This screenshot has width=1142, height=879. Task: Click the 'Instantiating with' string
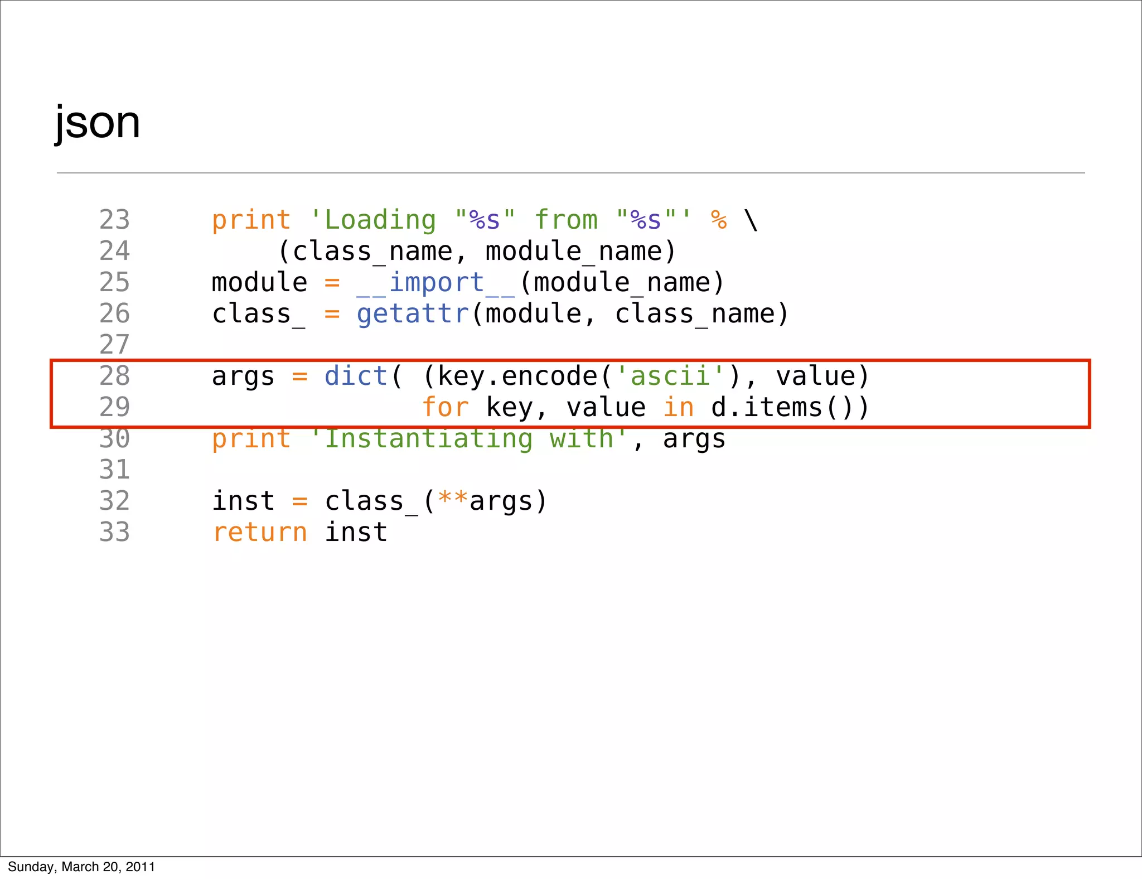pos(469,439)
